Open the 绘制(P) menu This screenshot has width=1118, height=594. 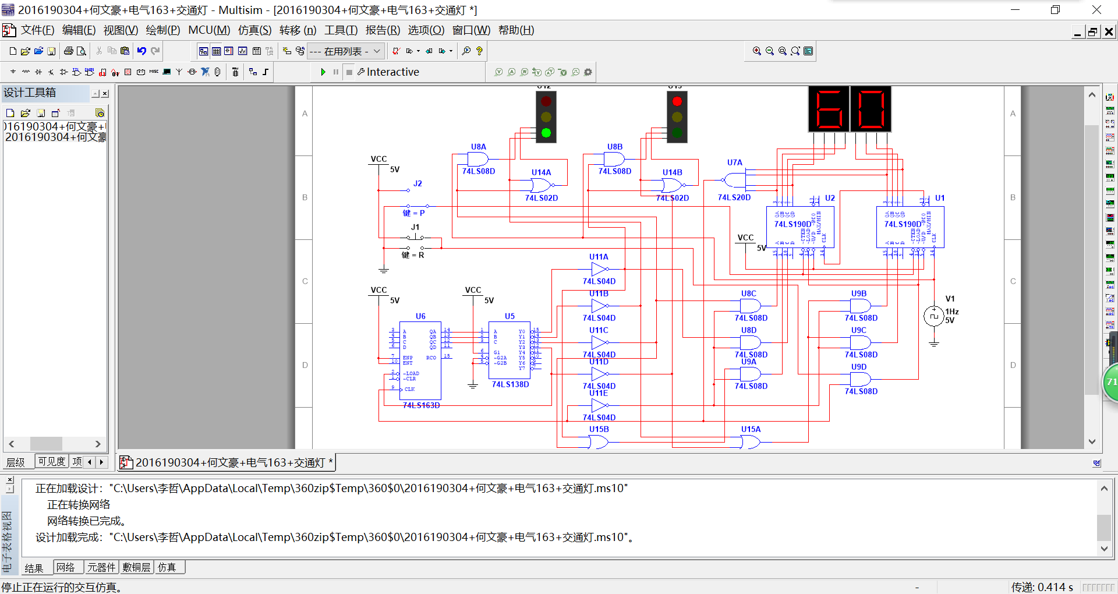click(x=162, y=30)
